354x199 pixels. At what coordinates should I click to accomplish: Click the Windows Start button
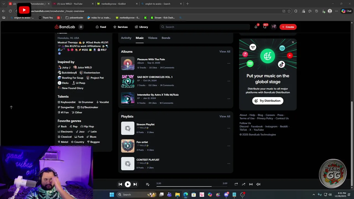point(112,195)
